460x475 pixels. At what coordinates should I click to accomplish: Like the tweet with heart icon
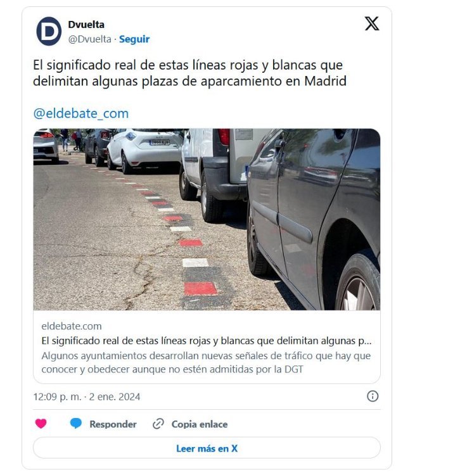pyautogui.click(x=41, y=424)
